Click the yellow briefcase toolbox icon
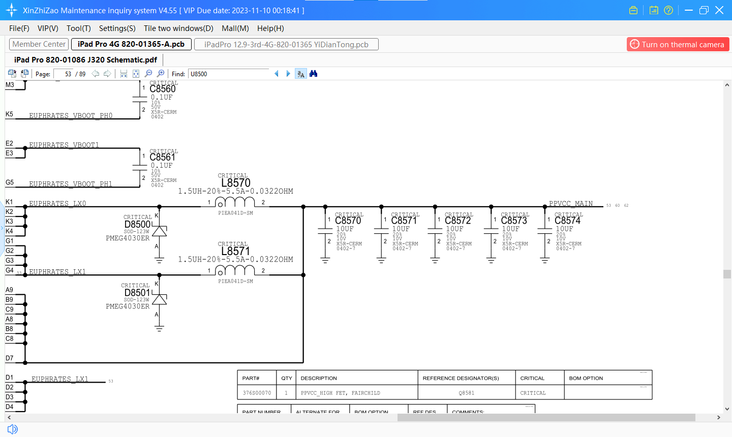This screenshot has width=732, height=437. click(633, 10)
